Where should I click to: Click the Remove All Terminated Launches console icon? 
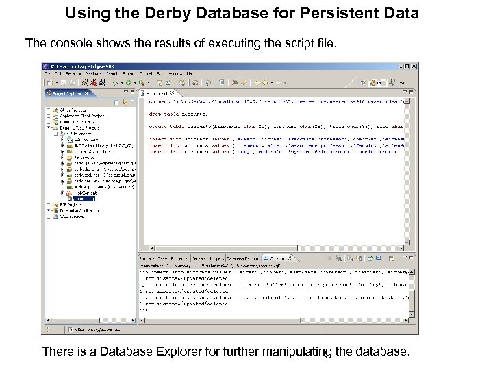339,258
